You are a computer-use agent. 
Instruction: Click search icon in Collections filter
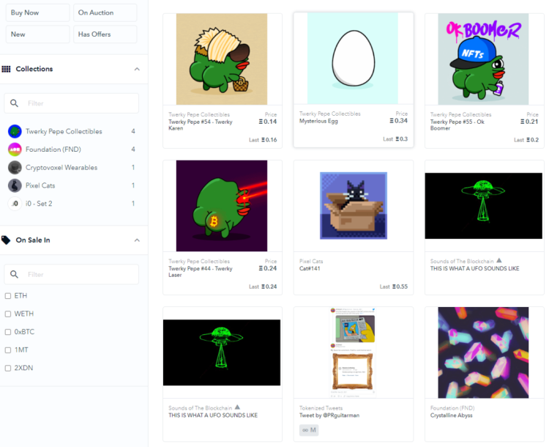(x=14, y=103)
